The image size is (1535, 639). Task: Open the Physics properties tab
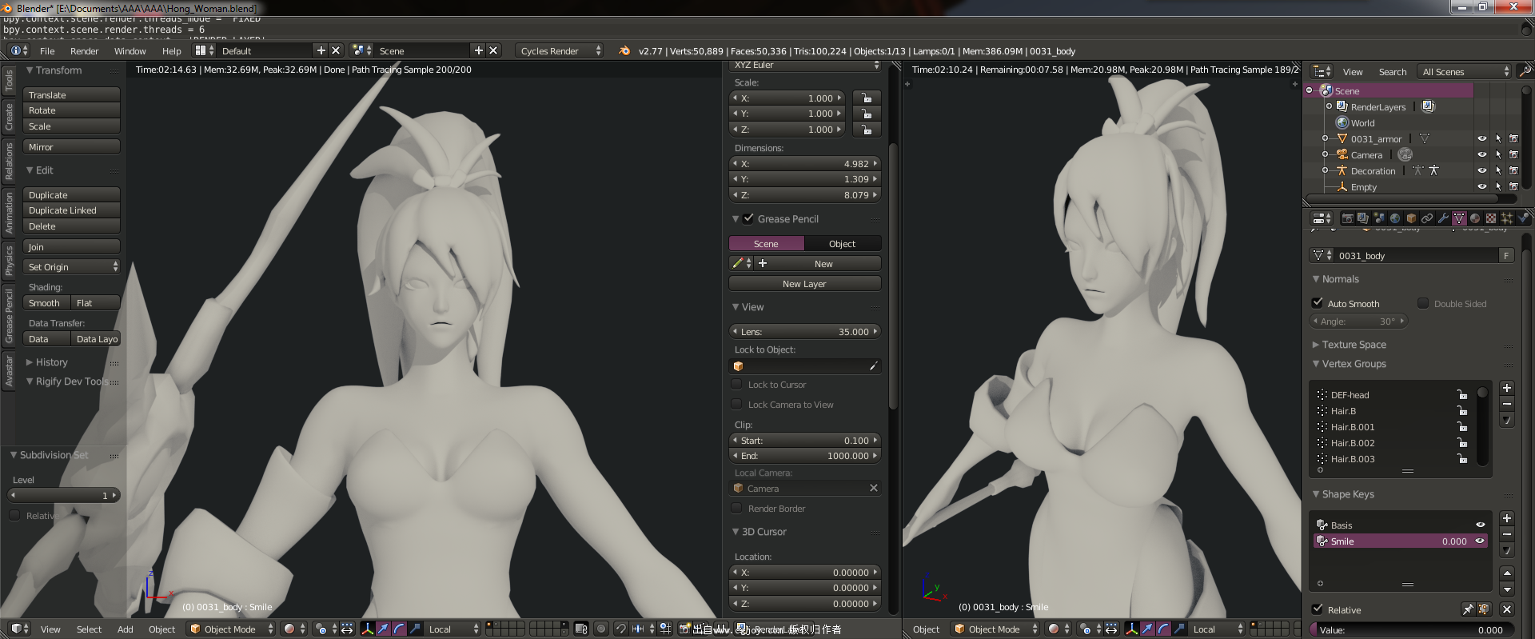1523,218
